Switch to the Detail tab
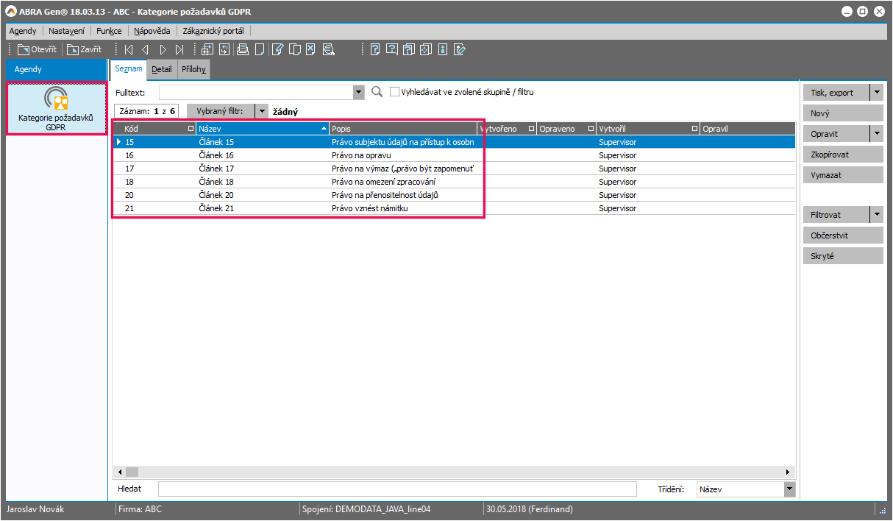This screenshot has height=521, width=893. [162, 70]
